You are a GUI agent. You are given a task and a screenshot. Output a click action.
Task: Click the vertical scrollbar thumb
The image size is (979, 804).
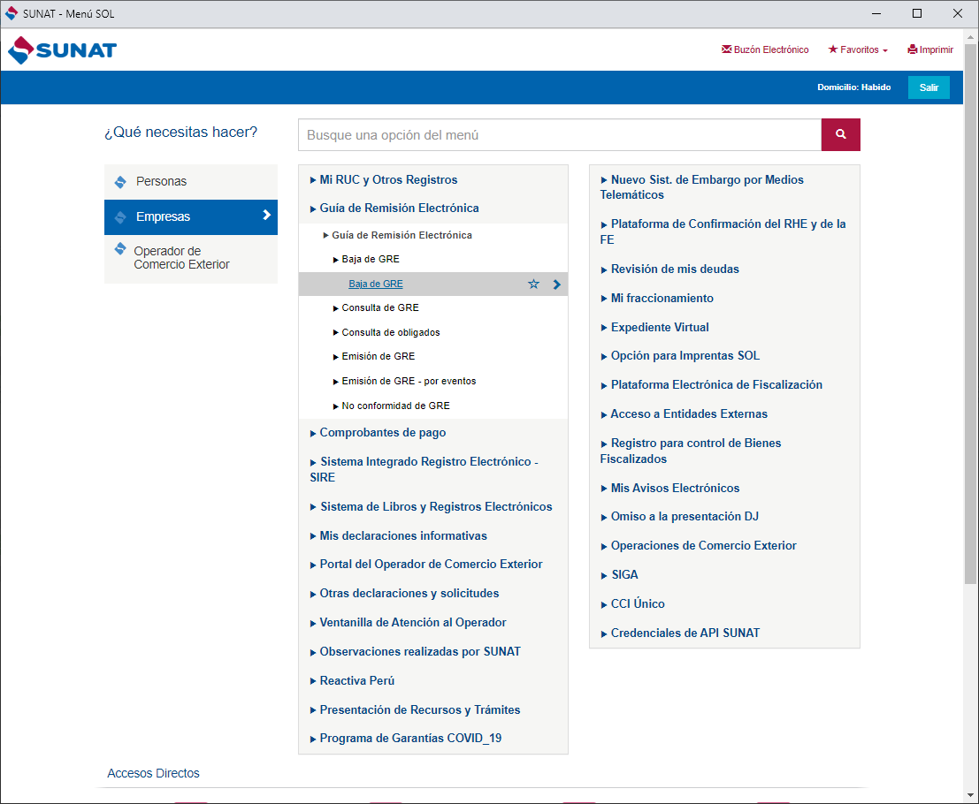[970, 313]
